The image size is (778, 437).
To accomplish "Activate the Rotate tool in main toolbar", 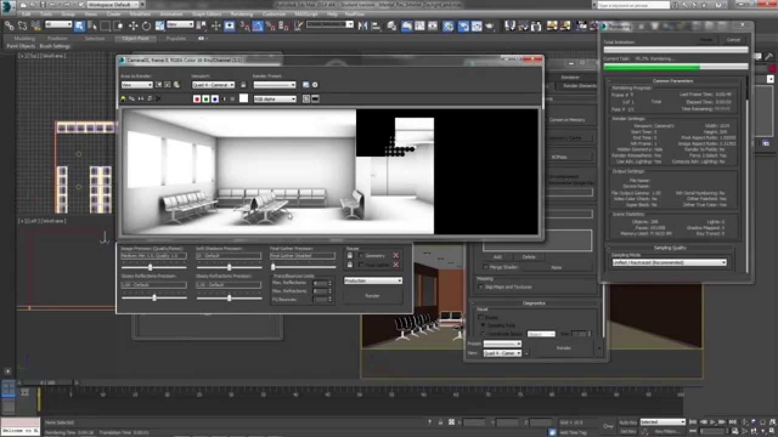I will point(146,26).
